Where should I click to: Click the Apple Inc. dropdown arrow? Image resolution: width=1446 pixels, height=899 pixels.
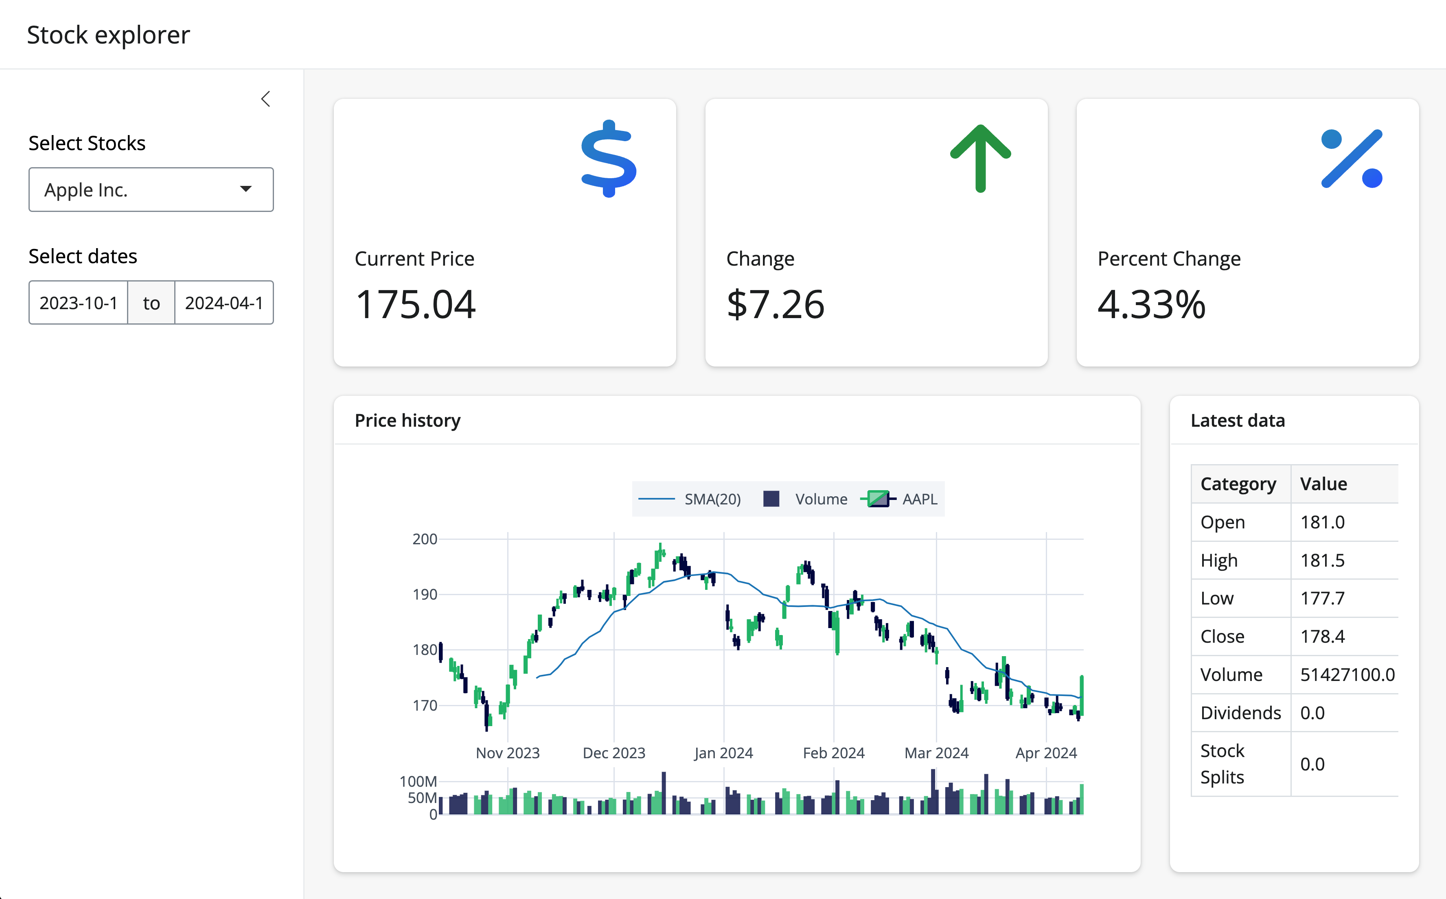coord(245,189)
